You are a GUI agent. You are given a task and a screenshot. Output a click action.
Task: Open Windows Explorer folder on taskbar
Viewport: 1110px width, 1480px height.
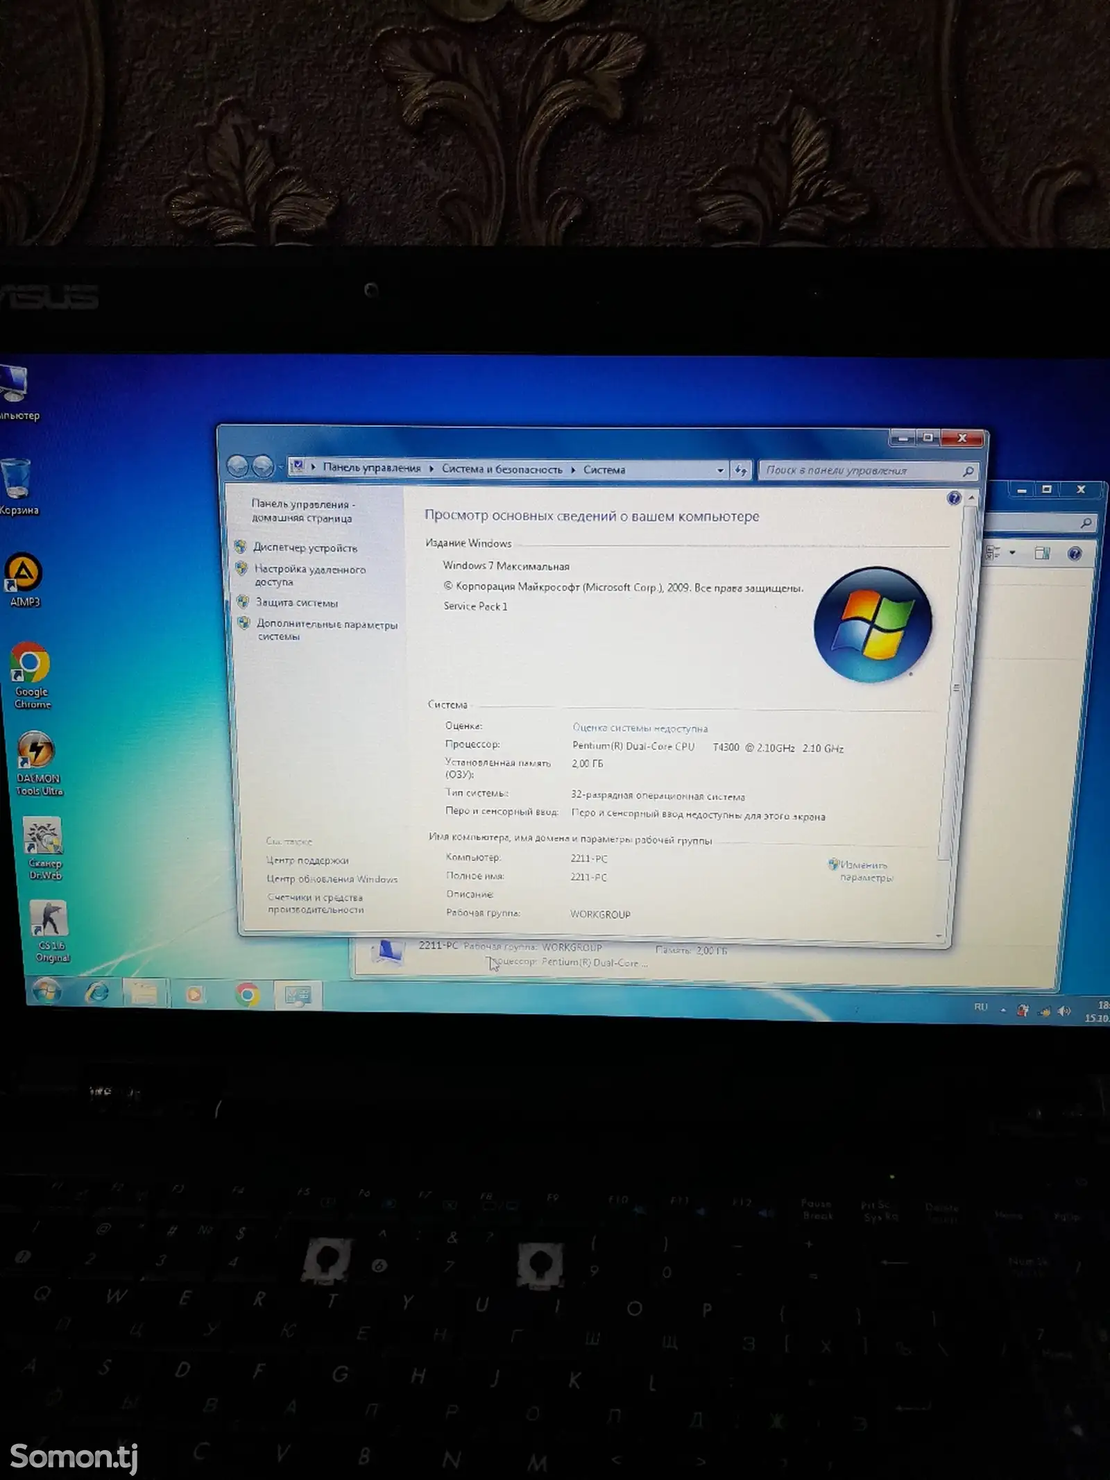tap(144, 994)
